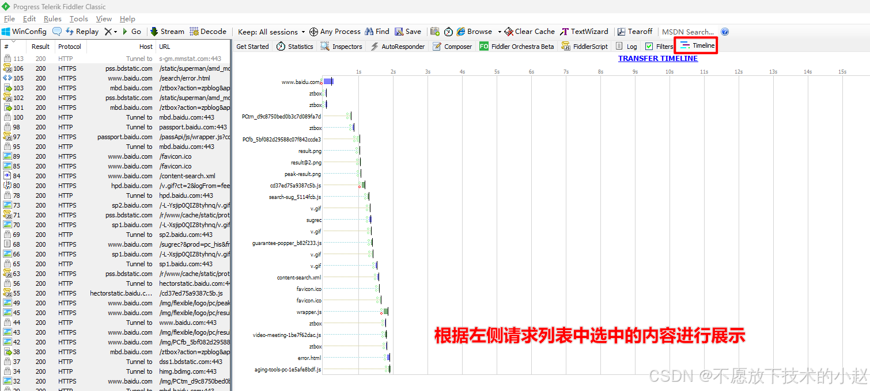Select session 84 /content-search.xml

[115, 176]
